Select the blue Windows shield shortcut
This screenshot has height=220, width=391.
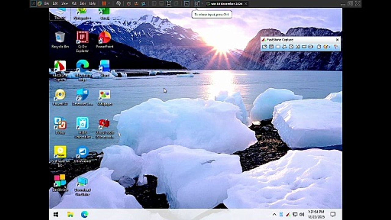(82, 97)
